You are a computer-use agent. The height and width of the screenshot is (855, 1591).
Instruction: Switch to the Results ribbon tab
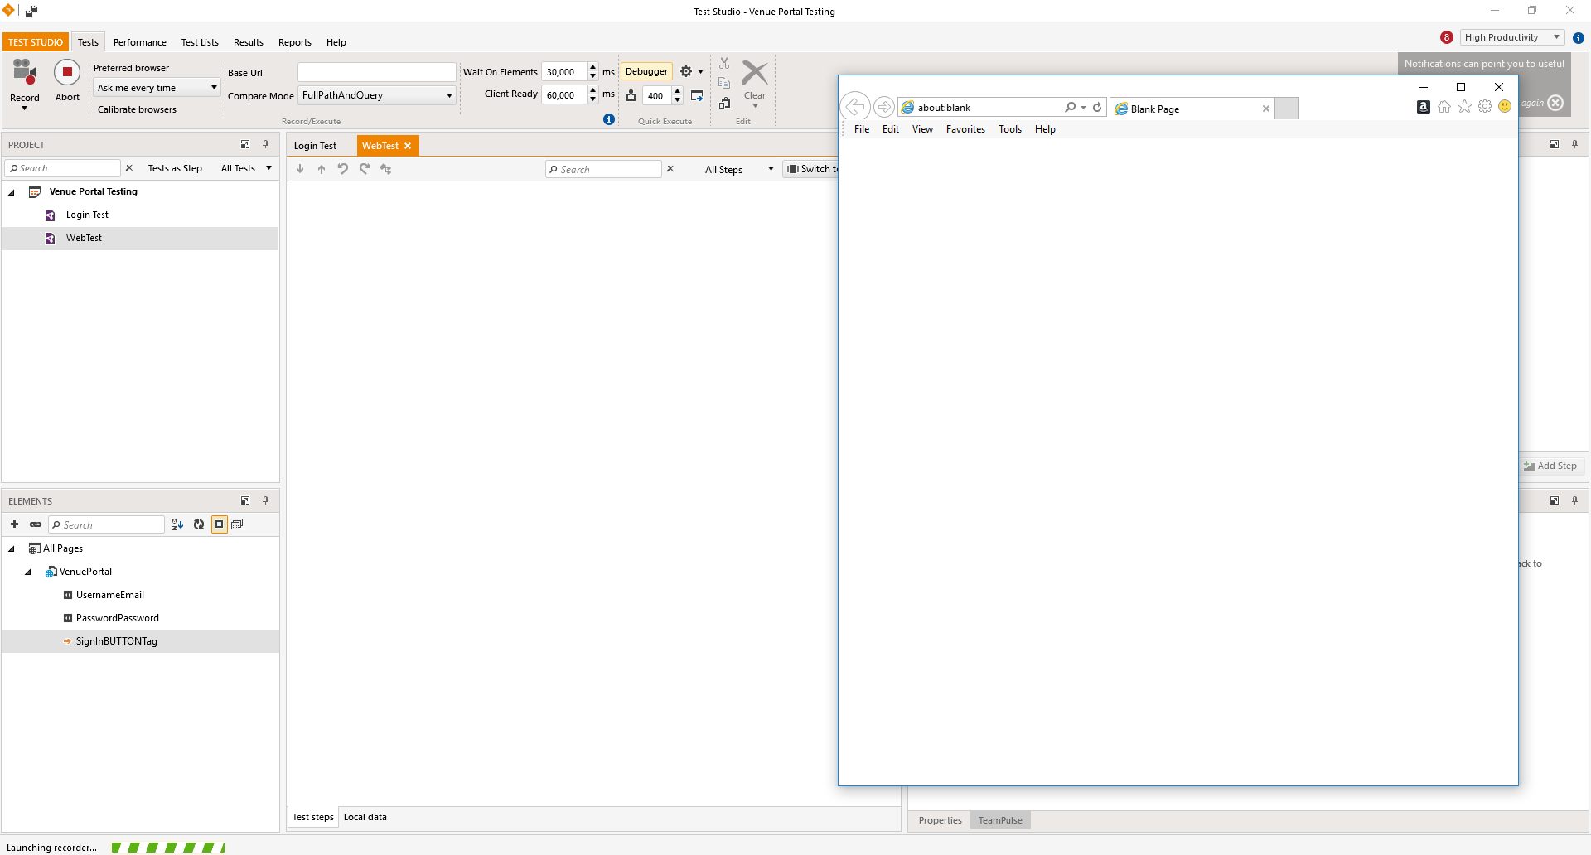click(x=248, y=42)
